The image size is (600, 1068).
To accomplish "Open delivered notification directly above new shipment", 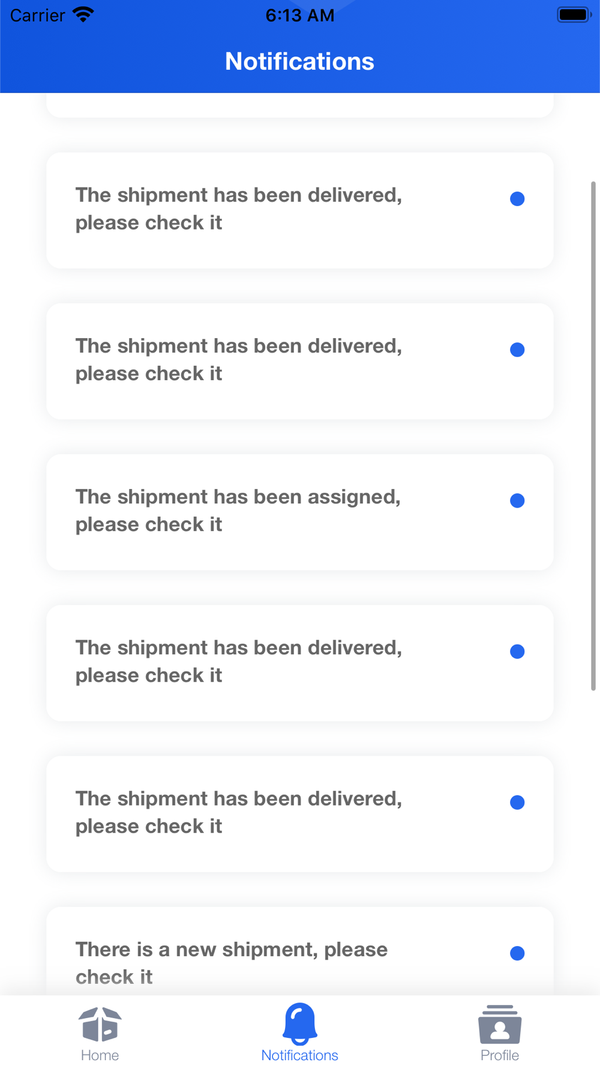I will click(x=299, y=814).
